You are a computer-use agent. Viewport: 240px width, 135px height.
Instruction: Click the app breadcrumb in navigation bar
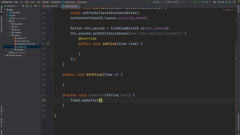click(16, 2)
